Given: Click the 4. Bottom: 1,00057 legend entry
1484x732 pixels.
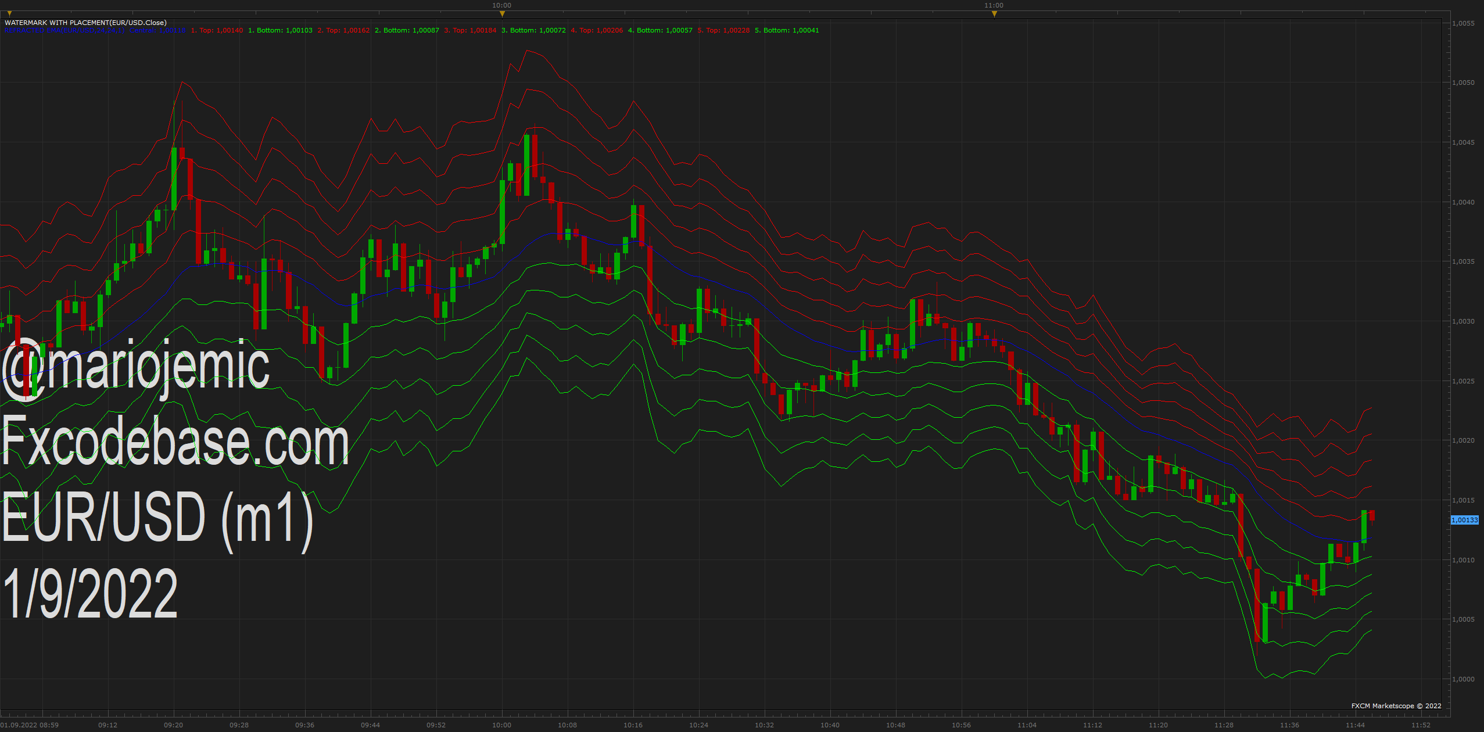Looking at the screenshot, I should (660, 30).
